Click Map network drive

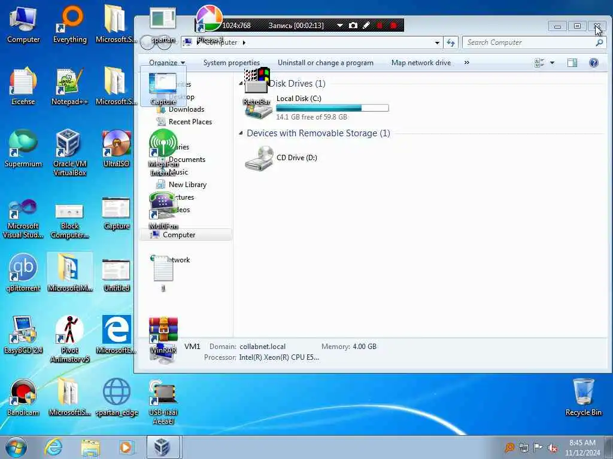(x=421, y=62)
